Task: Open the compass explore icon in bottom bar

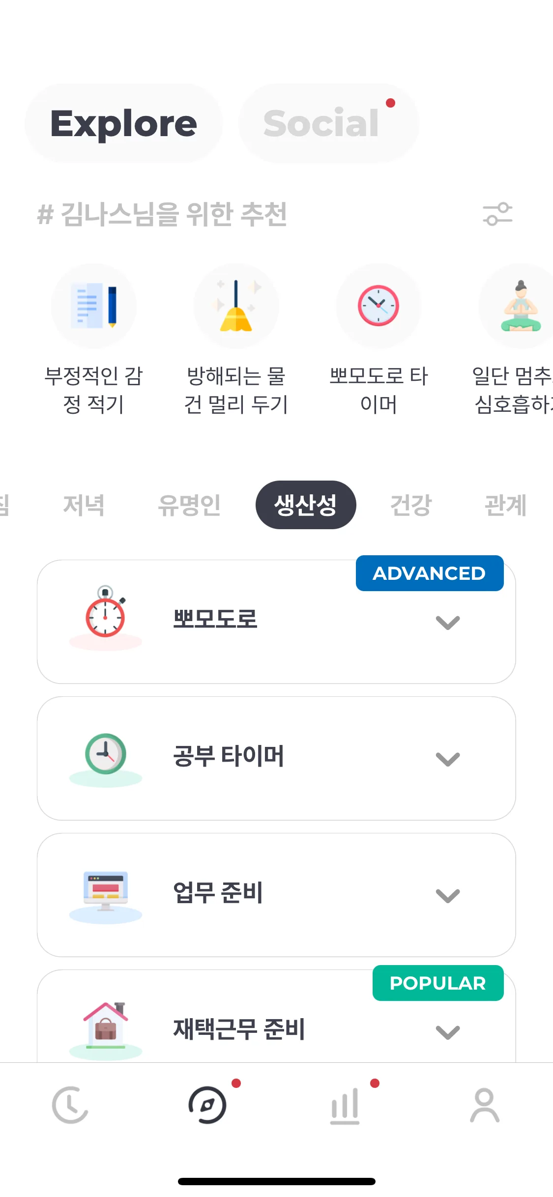Action: [x=207, y=1105]
